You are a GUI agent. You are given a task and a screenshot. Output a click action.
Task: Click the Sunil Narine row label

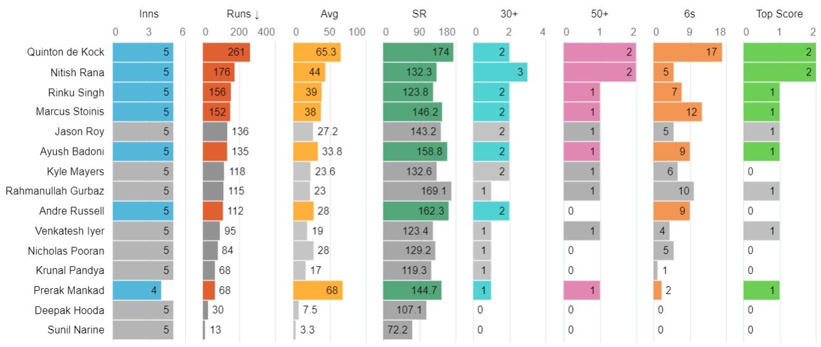(76, 330)
